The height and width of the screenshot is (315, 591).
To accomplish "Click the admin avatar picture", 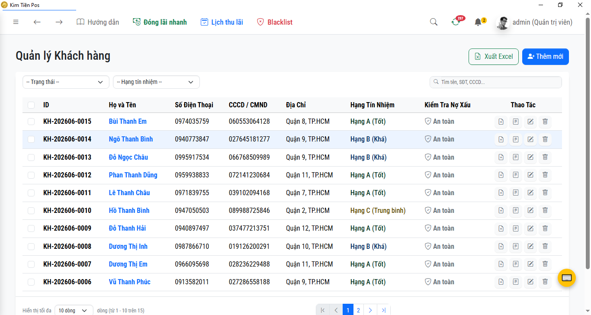I will click(x=502, y=22).
